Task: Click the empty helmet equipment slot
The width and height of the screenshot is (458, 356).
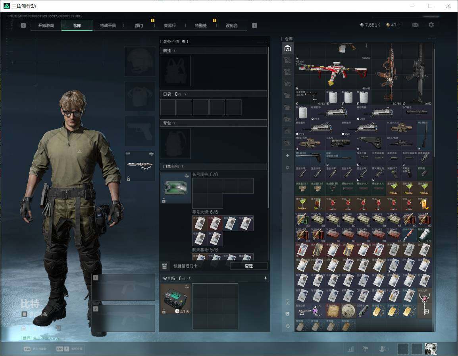Action: pyautogui.click(x=140, y=61)
